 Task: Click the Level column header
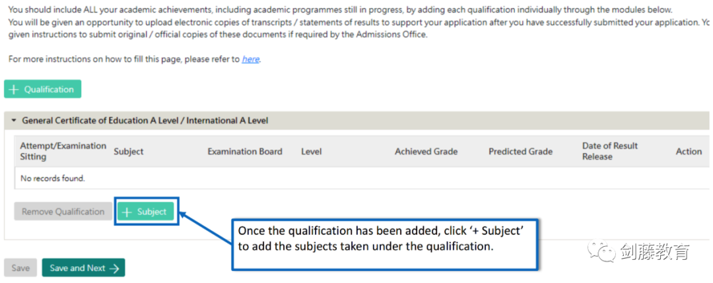coord(311,152)
